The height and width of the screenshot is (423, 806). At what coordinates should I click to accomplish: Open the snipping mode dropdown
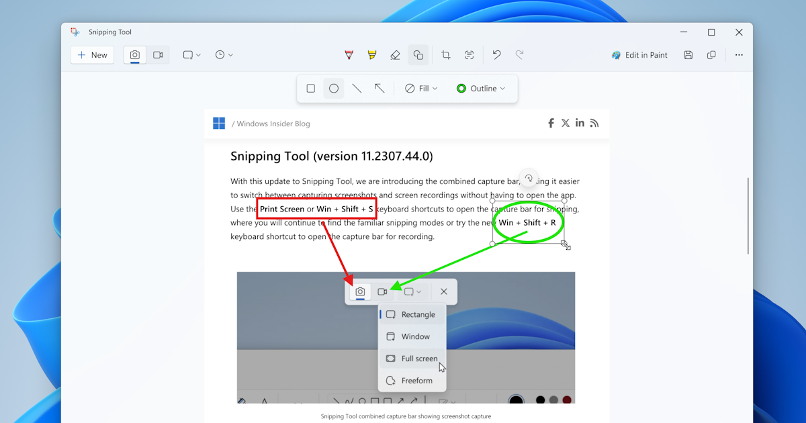point(191,54)
